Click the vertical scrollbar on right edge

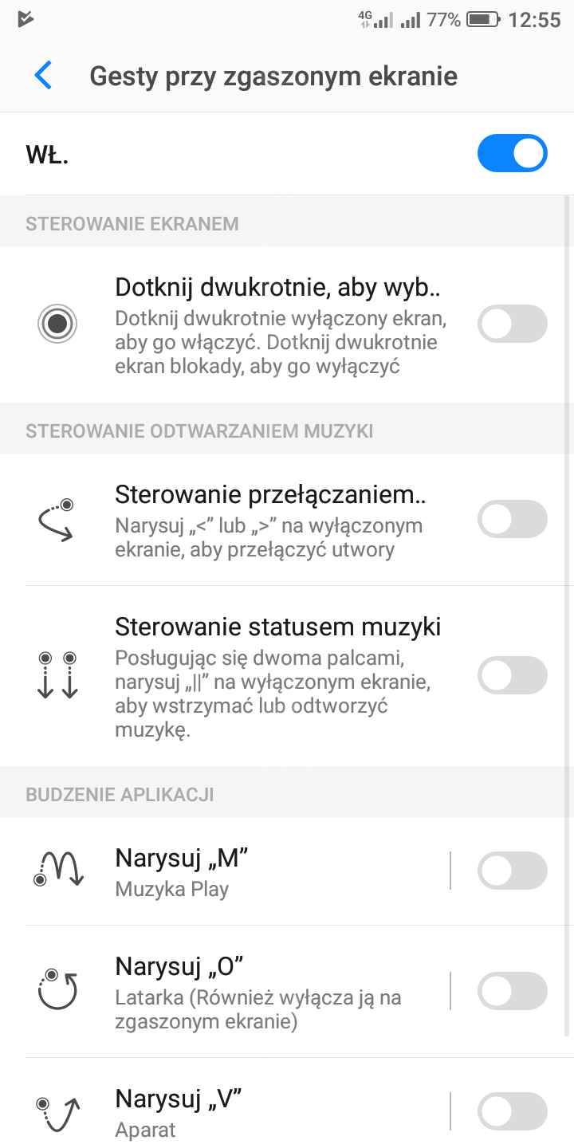(567, 614)
